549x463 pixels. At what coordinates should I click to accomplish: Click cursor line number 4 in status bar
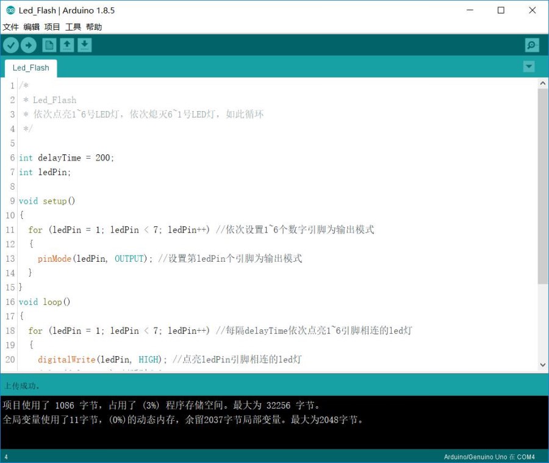[x=6, y=457]
